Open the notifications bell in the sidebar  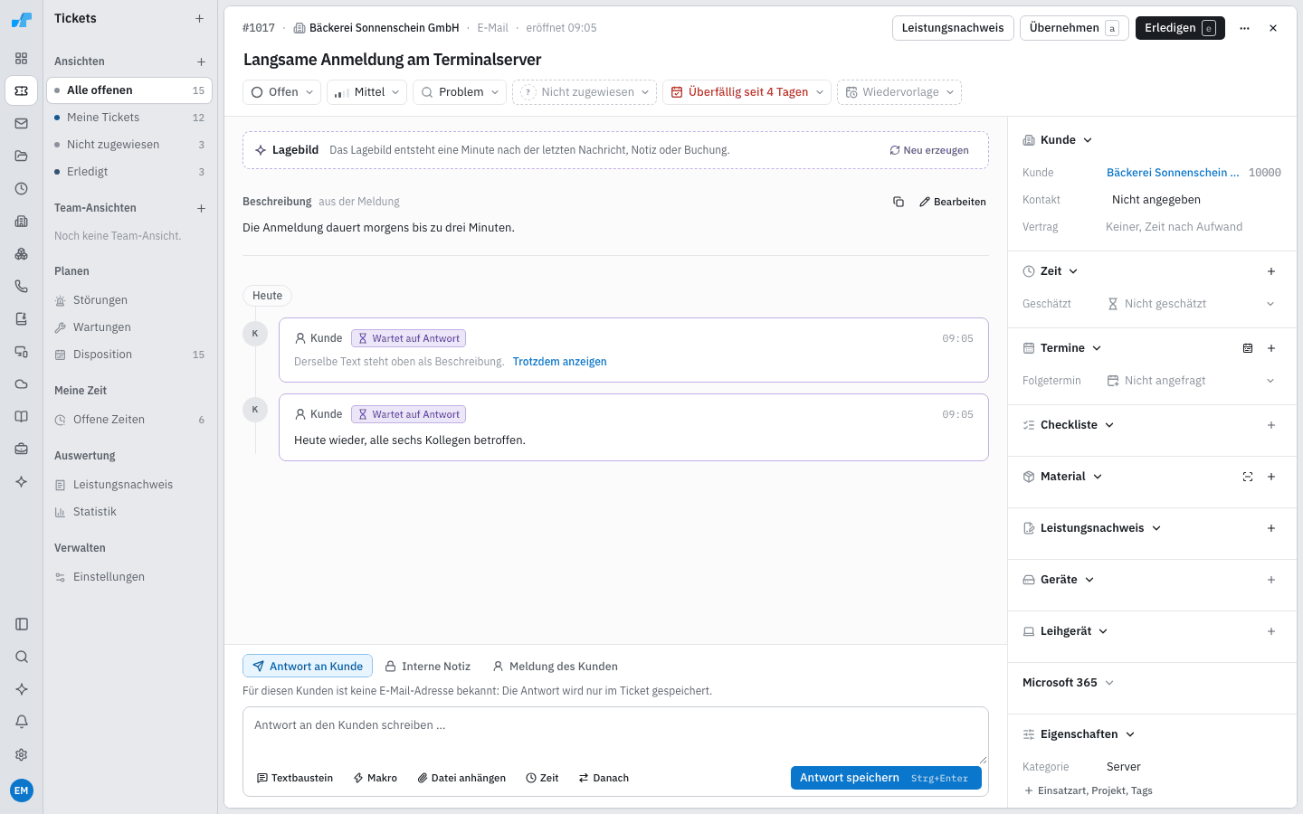point(22,722)
